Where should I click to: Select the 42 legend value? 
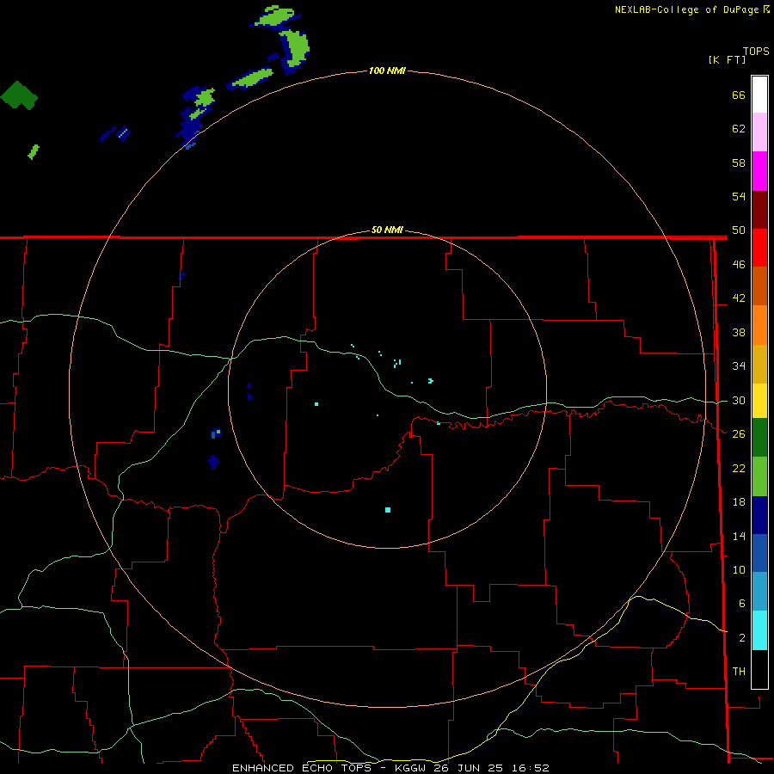739,298
